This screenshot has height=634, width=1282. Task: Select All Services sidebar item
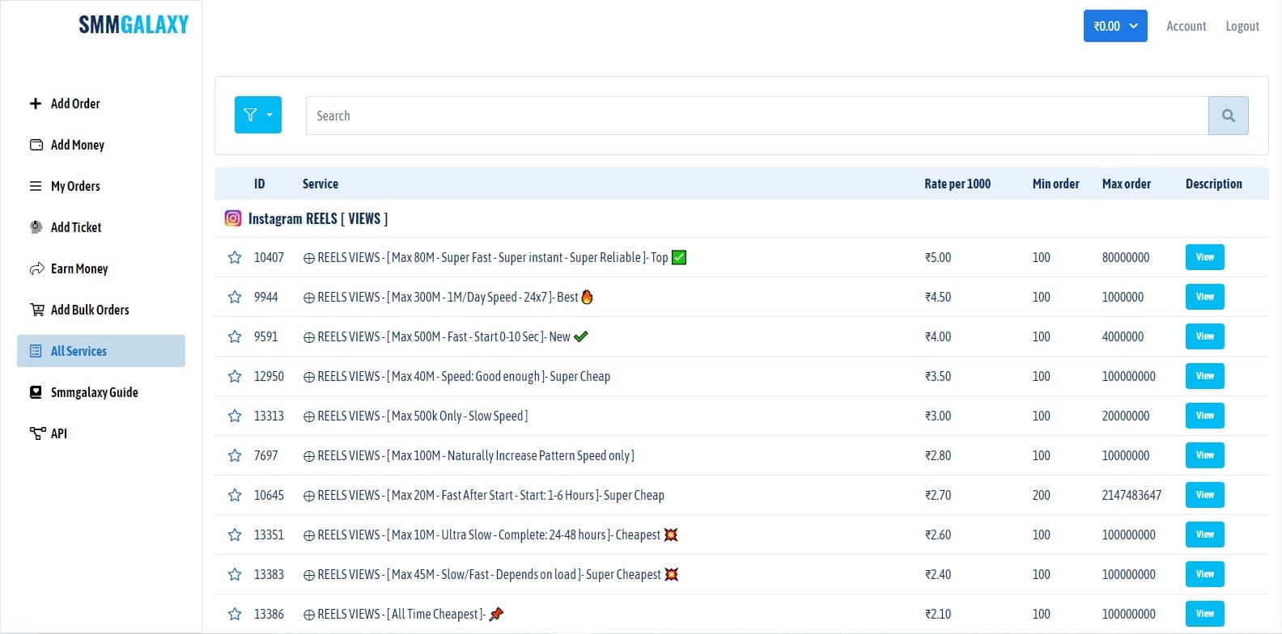coord(79,351)
